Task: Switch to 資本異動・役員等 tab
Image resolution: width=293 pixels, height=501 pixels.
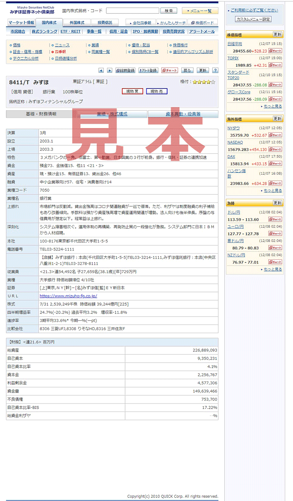Action: (183, 114)
